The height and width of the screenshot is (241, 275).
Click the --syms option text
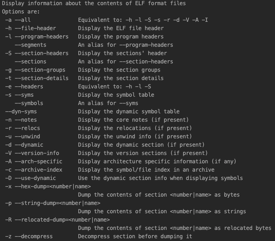tap(24, 95)
